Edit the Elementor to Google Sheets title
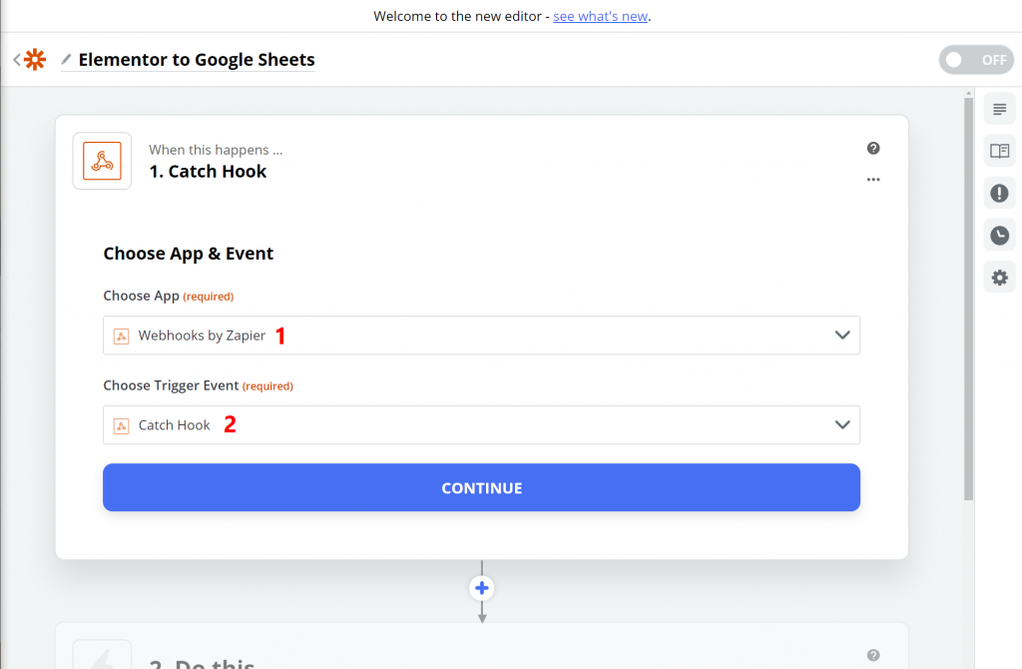This screenshot has width=1022, height=669. [x=197, y=60]
